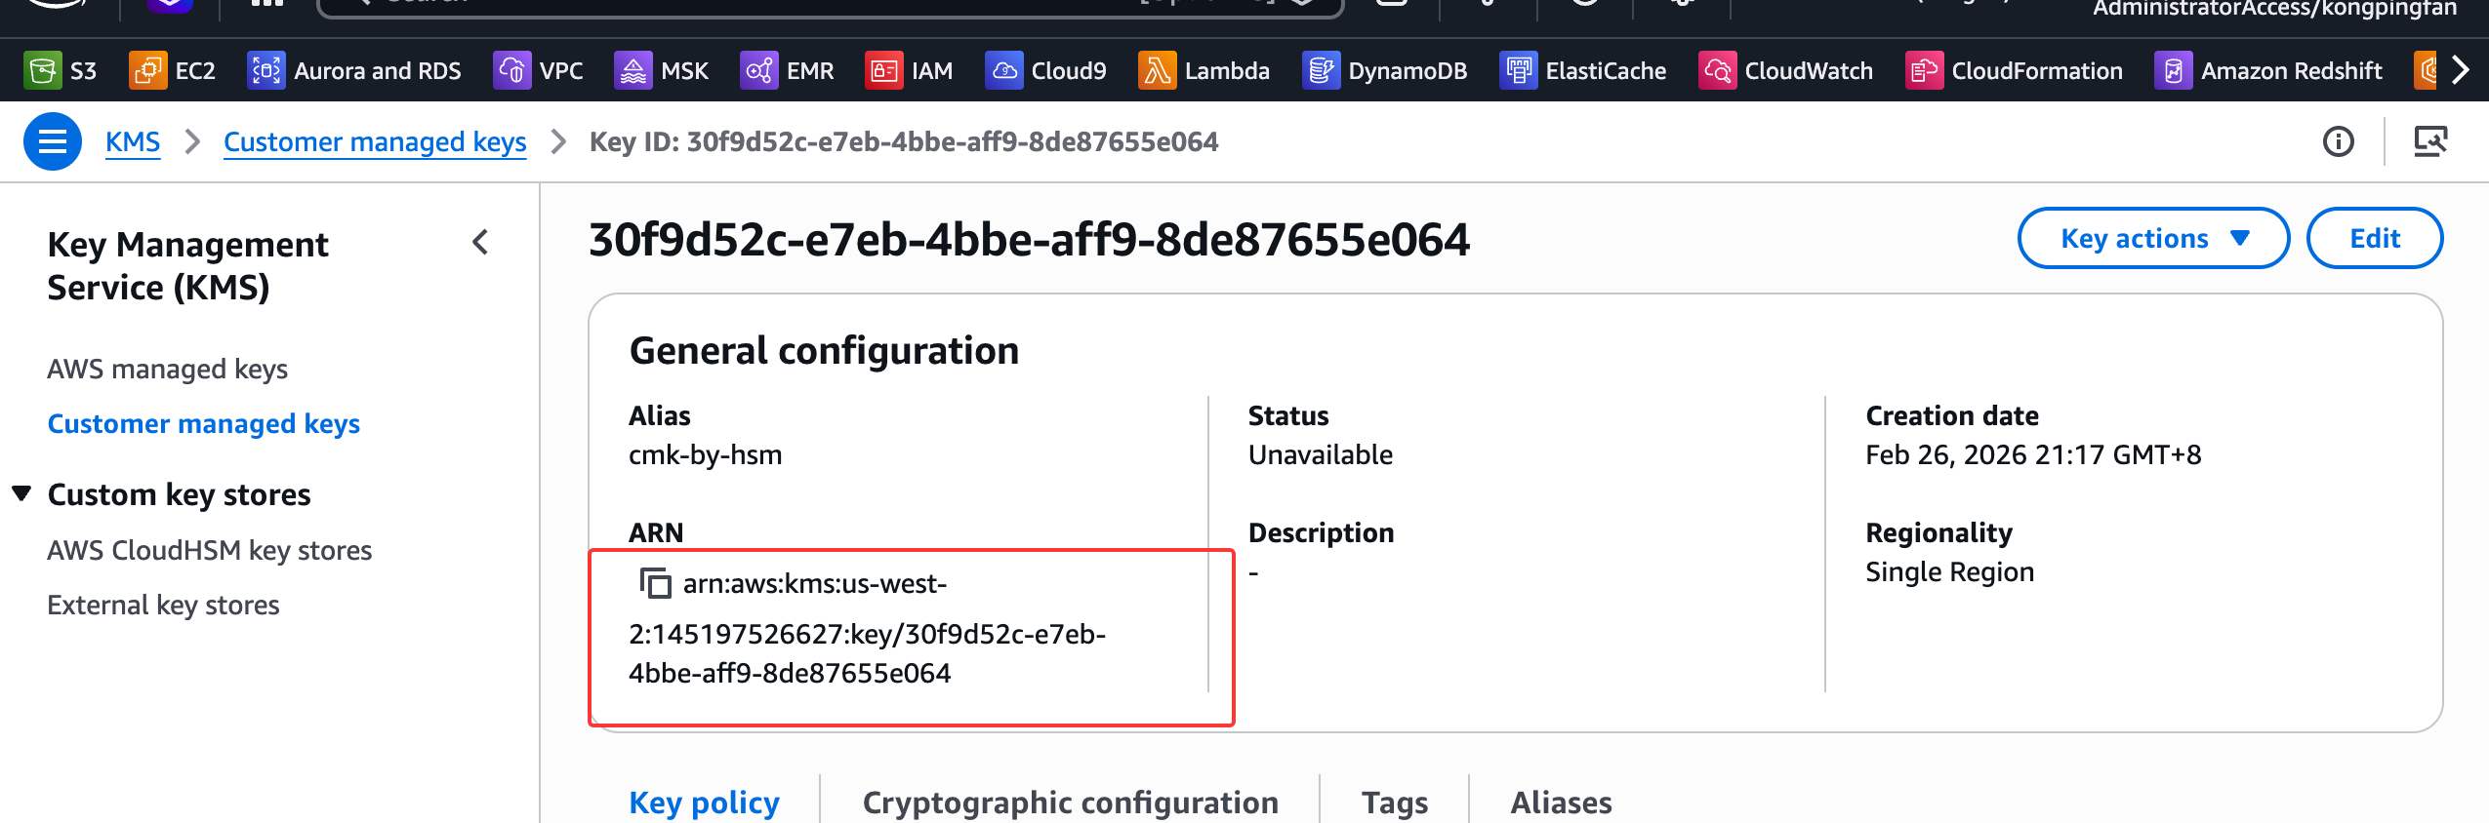Click the Lambda shortcut icon

coord(1157,71)
